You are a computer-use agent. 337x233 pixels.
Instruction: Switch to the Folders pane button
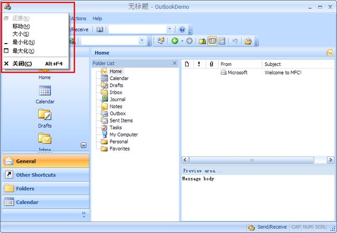tap(46, 188)
